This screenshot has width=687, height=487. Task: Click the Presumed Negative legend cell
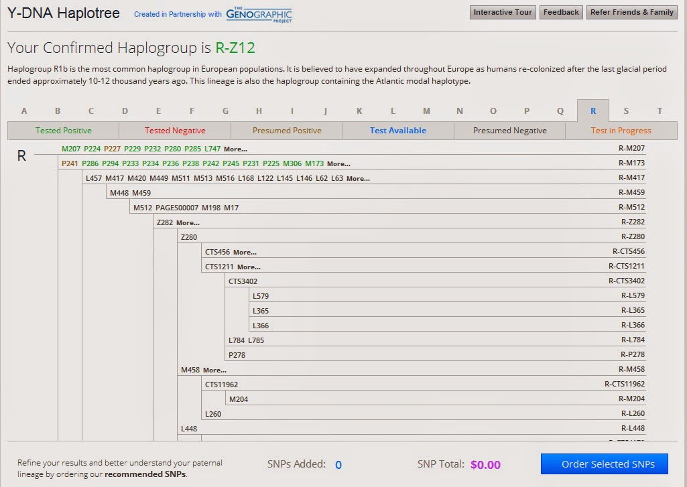pos(510,131)
